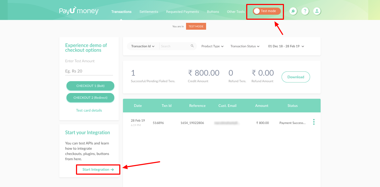Click CHECKOUT 2 (Redirect) button

(90, 98)
